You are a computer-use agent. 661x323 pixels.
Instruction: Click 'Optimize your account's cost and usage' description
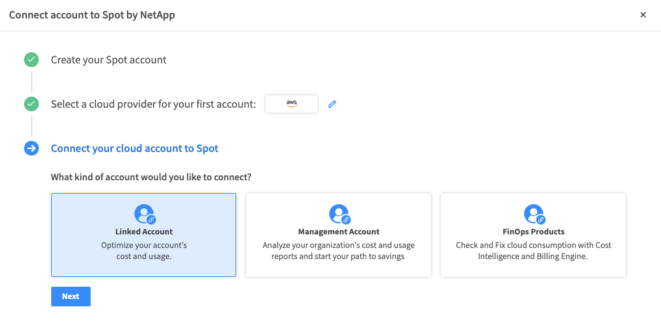(144, 250)
